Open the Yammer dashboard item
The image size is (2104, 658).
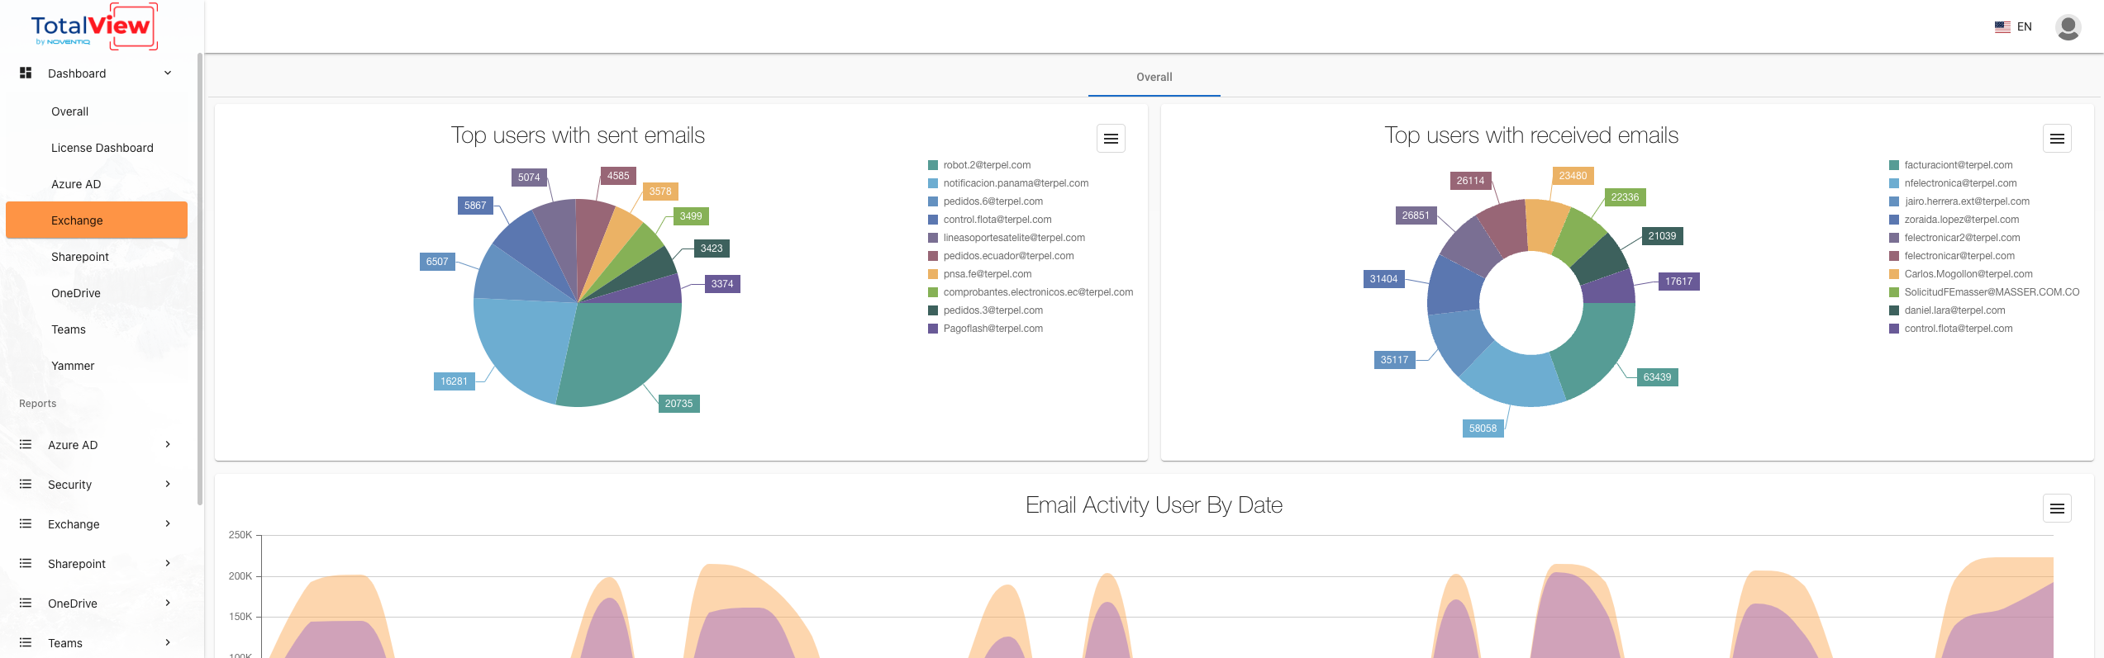(x=73, y=366)
